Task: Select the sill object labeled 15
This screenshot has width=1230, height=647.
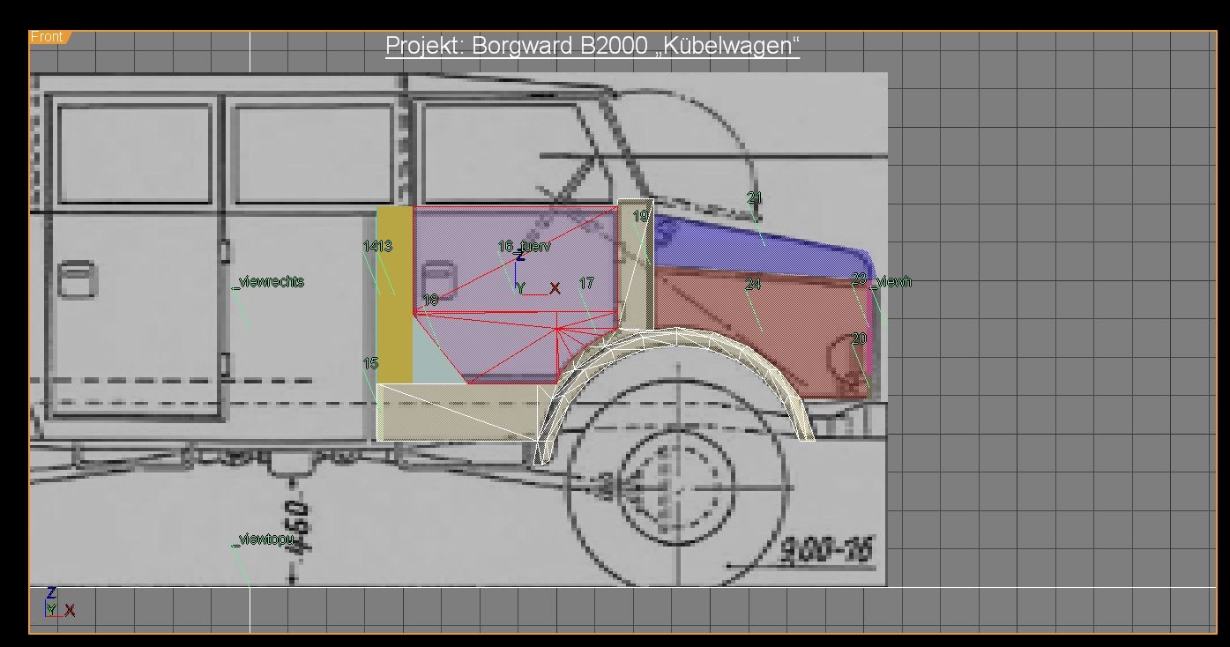Action: click(x=370, y=363)
